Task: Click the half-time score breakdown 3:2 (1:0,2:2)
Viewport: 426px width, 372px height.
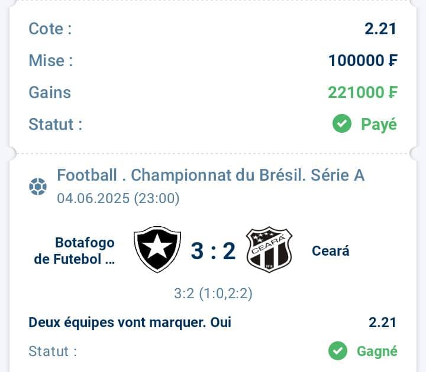Action: [213, 293]
